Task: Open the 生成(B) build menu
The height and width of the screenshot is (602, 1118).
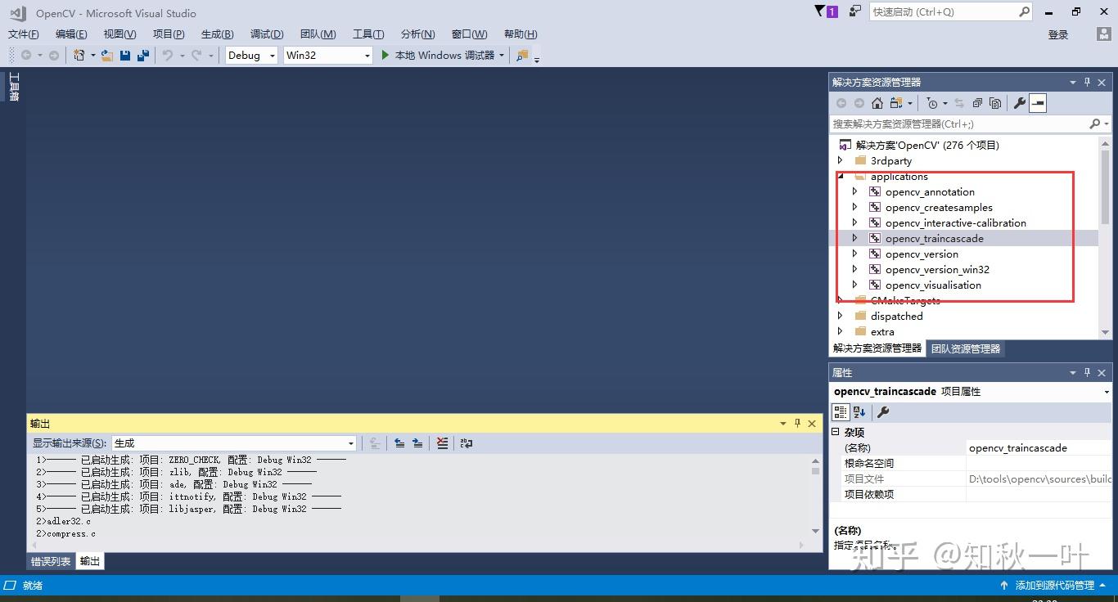Action: [x=218, y=34]
